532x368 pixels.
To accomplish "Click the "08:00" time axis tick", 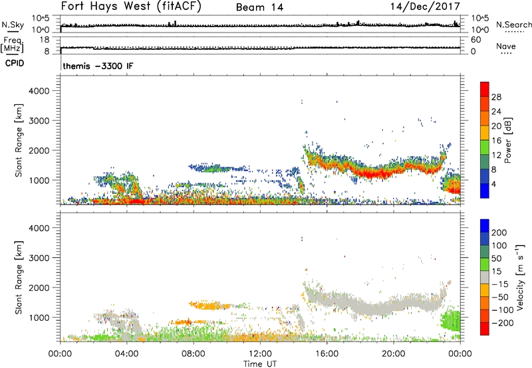I will 194,354.
